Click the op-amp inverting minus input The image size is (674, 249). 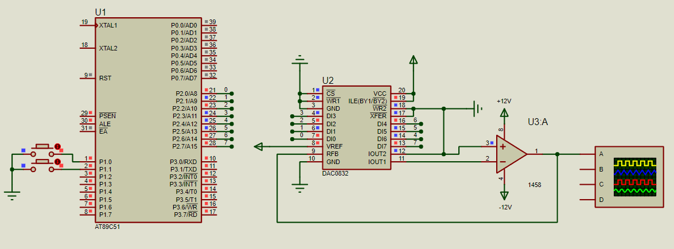(501, 162)
